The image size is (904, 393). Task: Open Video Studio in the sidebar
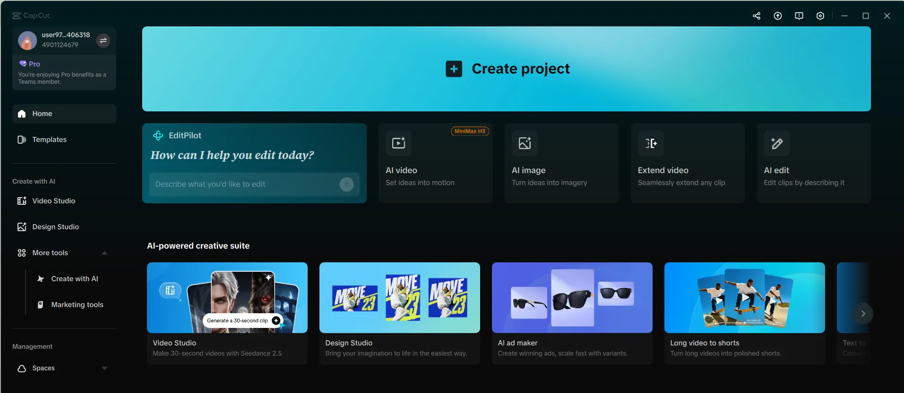pyautogui.click(x=64, y=201)
